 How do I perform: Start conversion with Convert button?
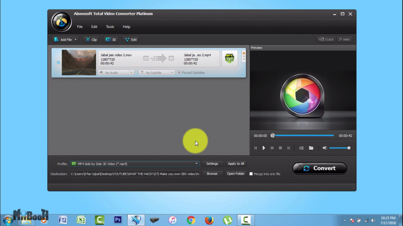click(320, 168)
